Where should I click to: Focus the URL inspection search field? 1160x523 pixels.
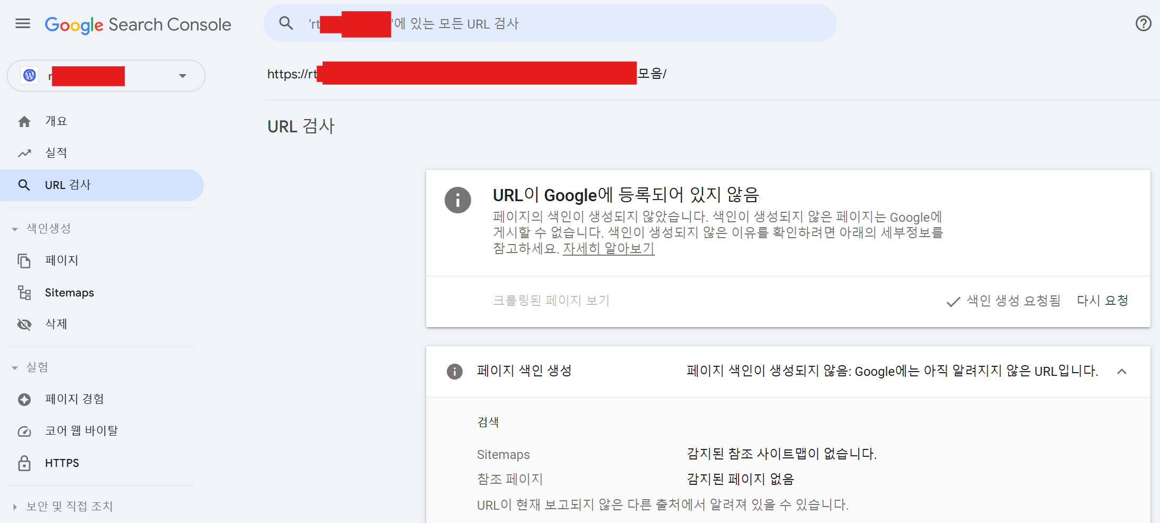coord(550,23)
